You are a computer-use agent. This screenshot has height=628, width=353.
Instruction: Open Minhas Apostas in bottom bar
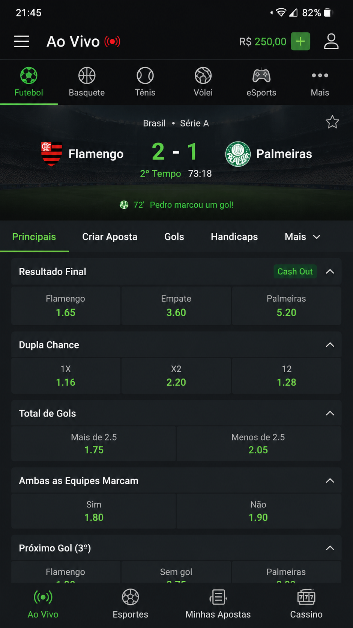coord(218,604)
